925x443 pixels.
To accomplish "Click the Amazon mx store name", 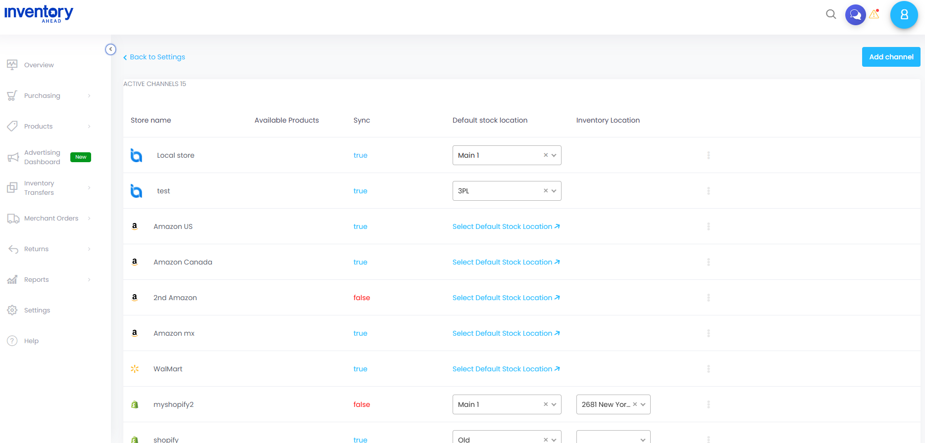I will 174,333.
